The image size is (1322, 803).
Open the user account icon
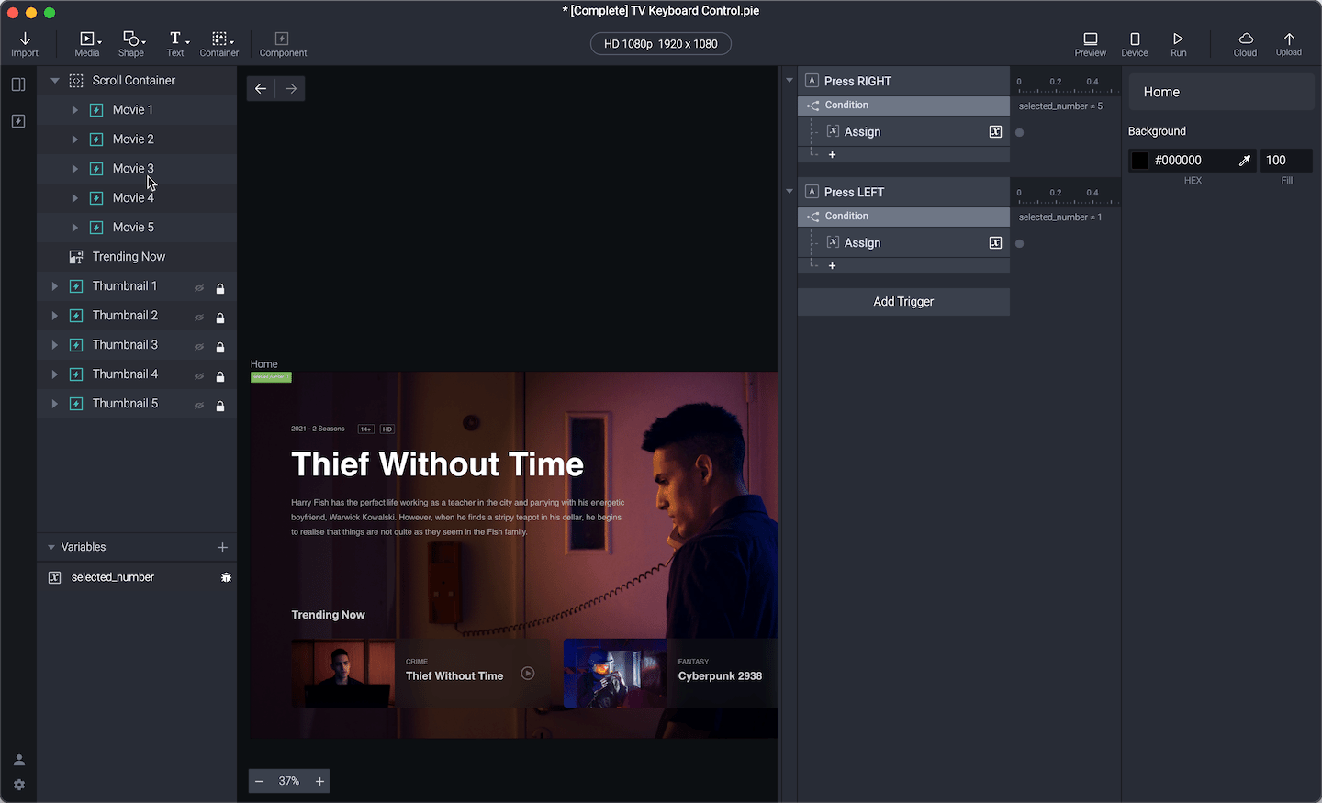tap(19, 760)
